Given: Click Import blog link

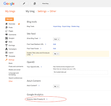Looking at the screenshot, I should pos(57,26).
